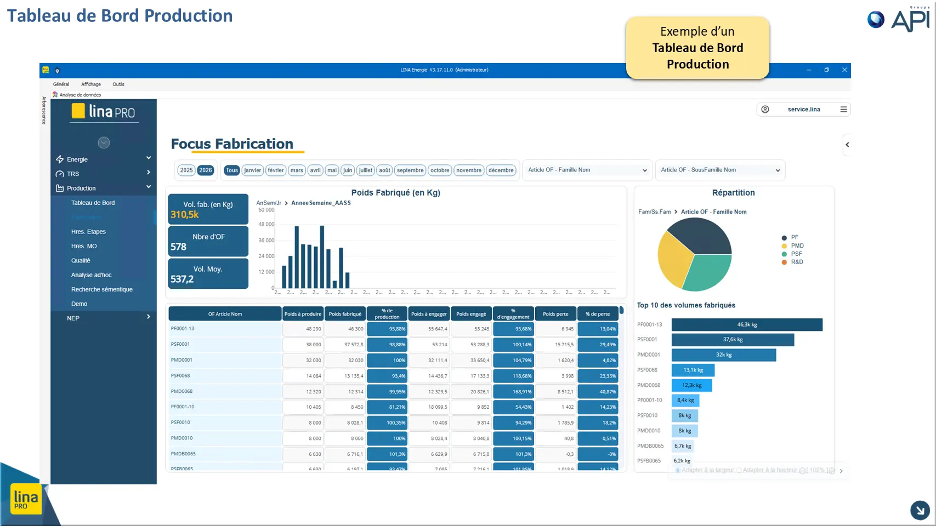Open the hamburger menu beside service.lina
This screenshot has height=526, width=936.
(x=843, y=109)
